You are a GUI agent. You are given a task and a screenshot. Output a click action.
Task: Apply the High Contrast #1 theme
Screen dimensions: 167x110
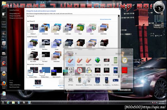pyautogui.click(x=57, y=72)
